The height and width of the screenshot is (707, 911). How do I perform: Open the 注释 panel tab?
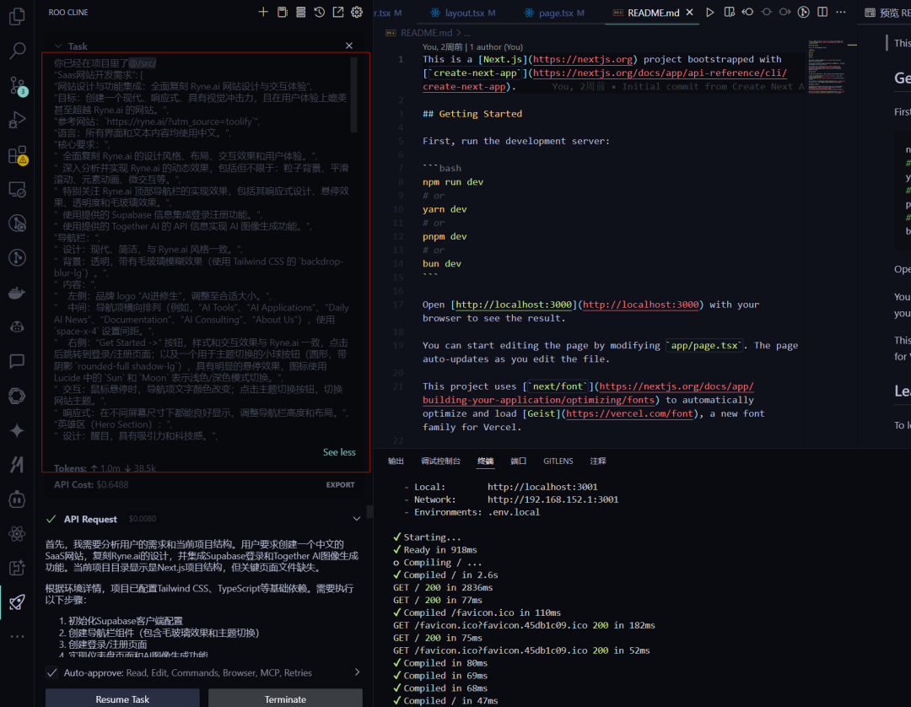[598, 461]
